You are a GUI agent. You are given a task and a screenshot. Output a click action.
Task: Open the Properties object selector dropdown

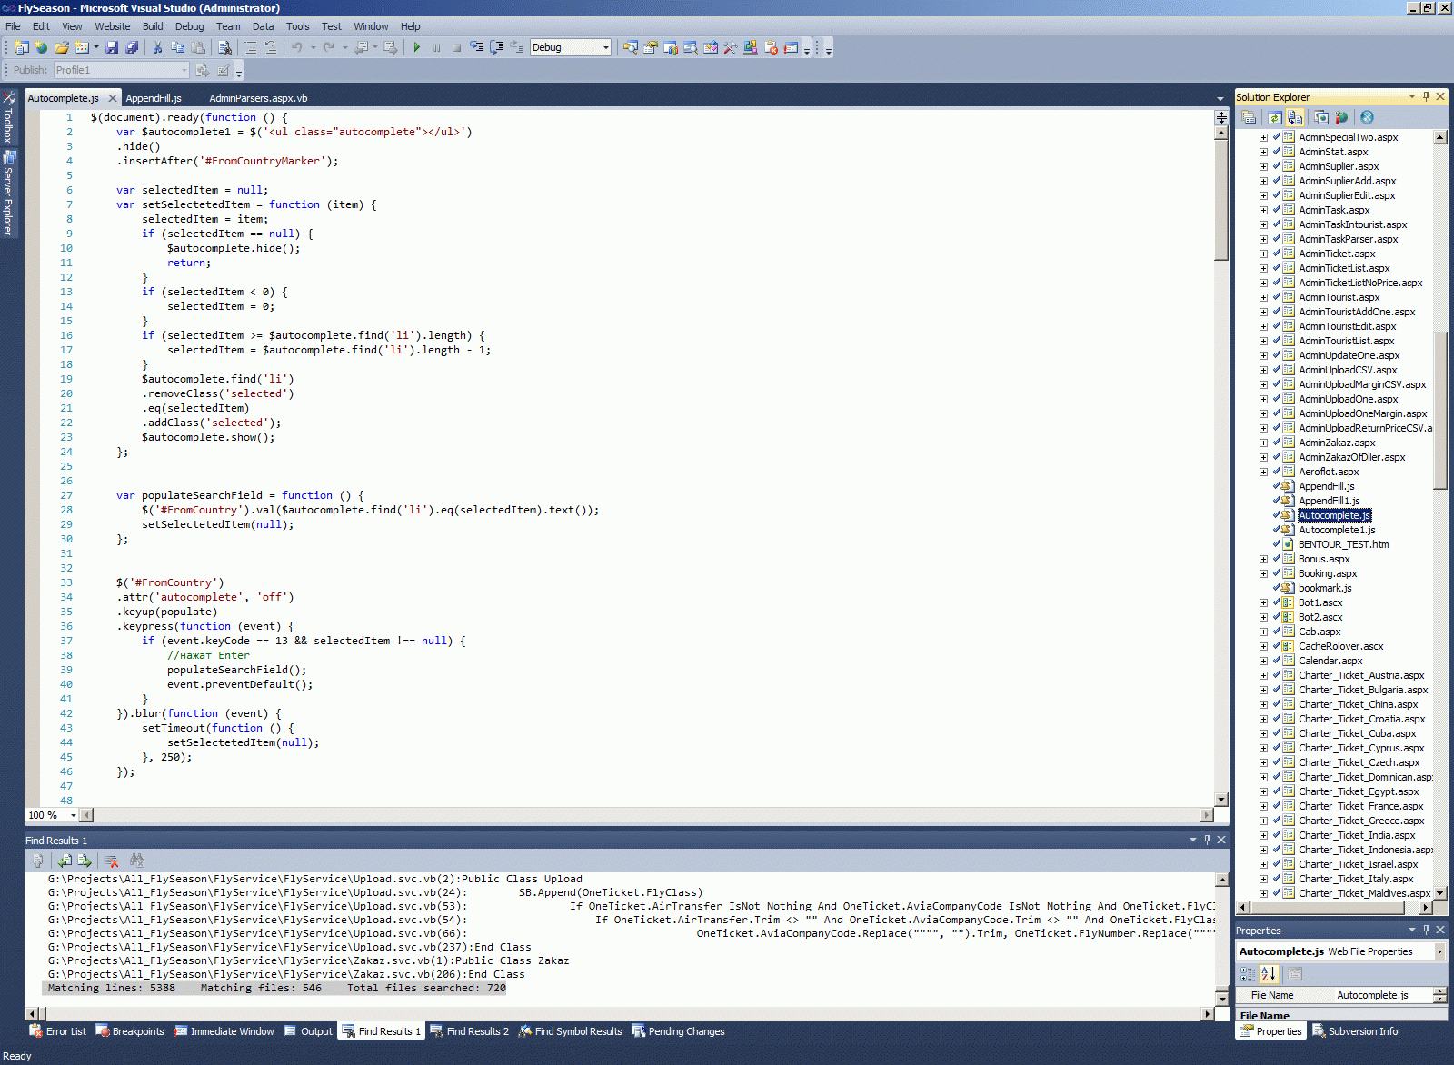[1439, 951]
